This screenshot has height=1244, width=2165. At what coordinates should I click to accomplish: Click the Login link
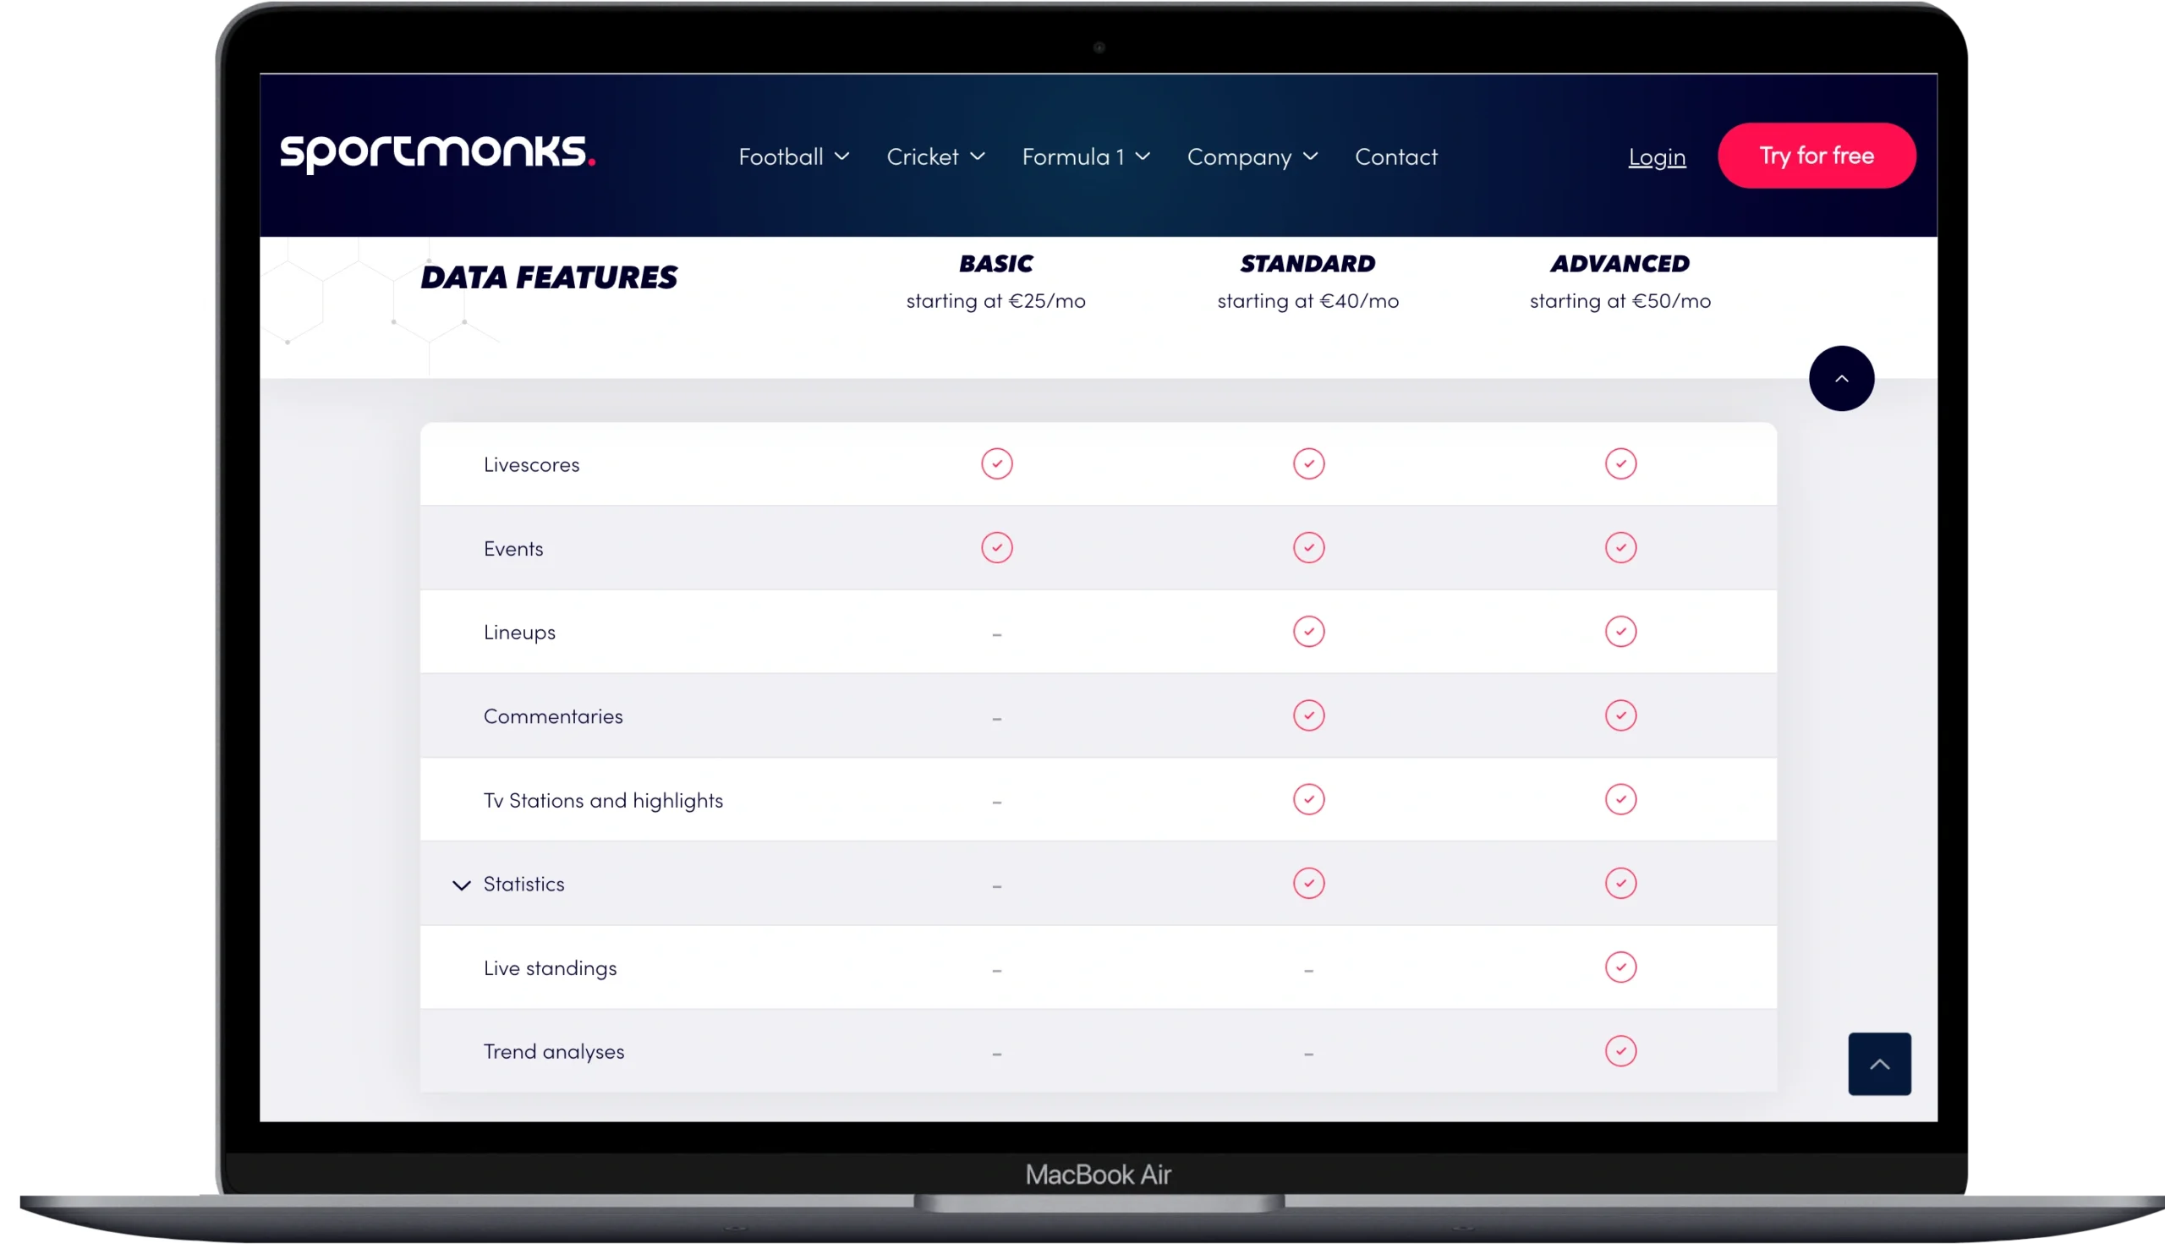(x=1657, y=157)
